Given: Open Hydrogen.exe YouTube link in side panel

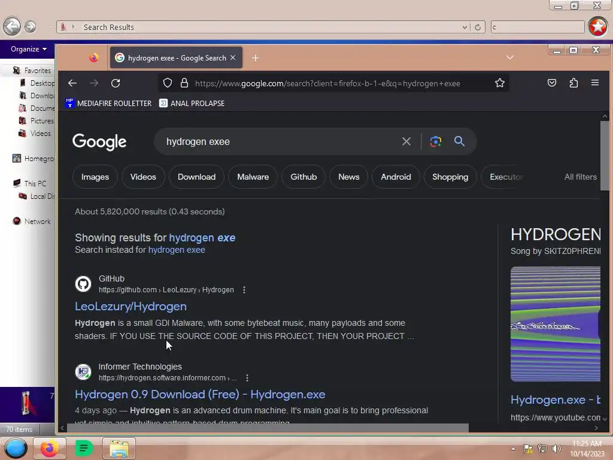Looking at the screenshot, I should pyautogui.click(x=556, y=400).
